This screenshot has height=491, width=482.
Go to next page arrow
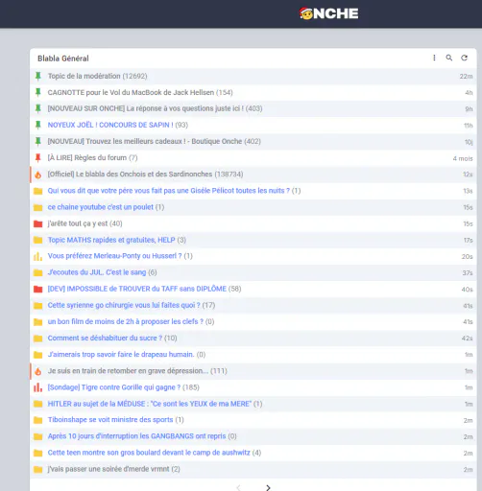point(268,487)
